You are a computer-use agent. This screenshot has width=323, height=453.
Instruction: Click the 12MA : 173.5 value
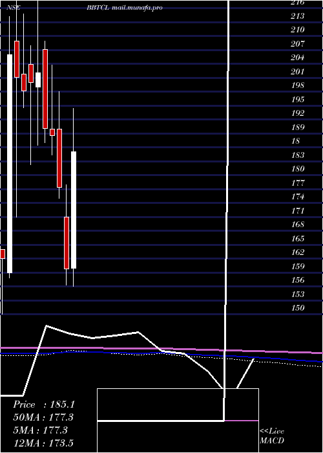(43, 443)
